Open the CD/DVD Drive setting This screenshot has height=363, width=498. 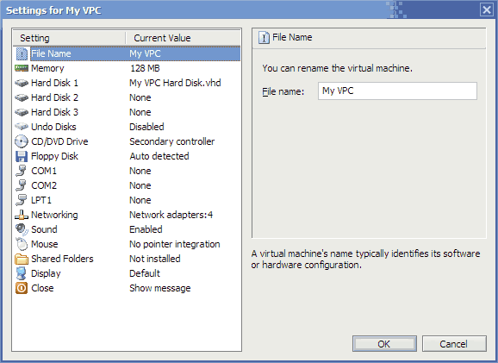click(59, 141)
